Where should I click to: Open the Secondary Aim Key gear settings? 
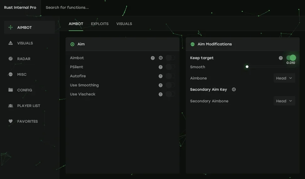pyautogui.click(x=234, y=89)
